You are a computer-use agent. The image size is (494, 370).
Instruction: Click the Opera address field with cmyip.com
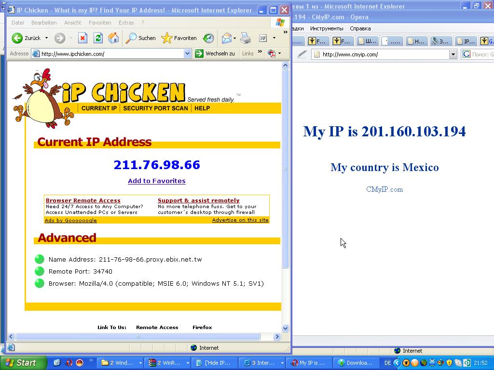384,54
